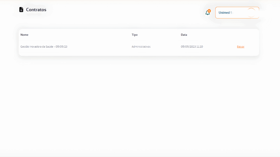Select contract name Gestão Inovadora da Saúde
Screen dimensions: 280x157
coord(44,47)
